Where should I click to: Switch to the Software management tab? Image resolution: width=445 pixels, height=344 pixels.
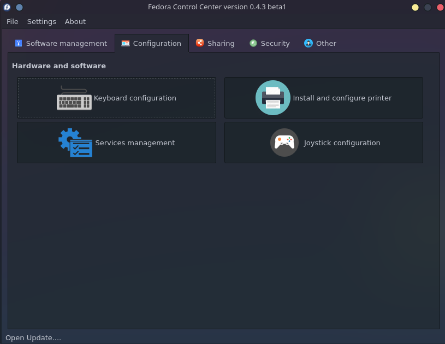point(61,44)
